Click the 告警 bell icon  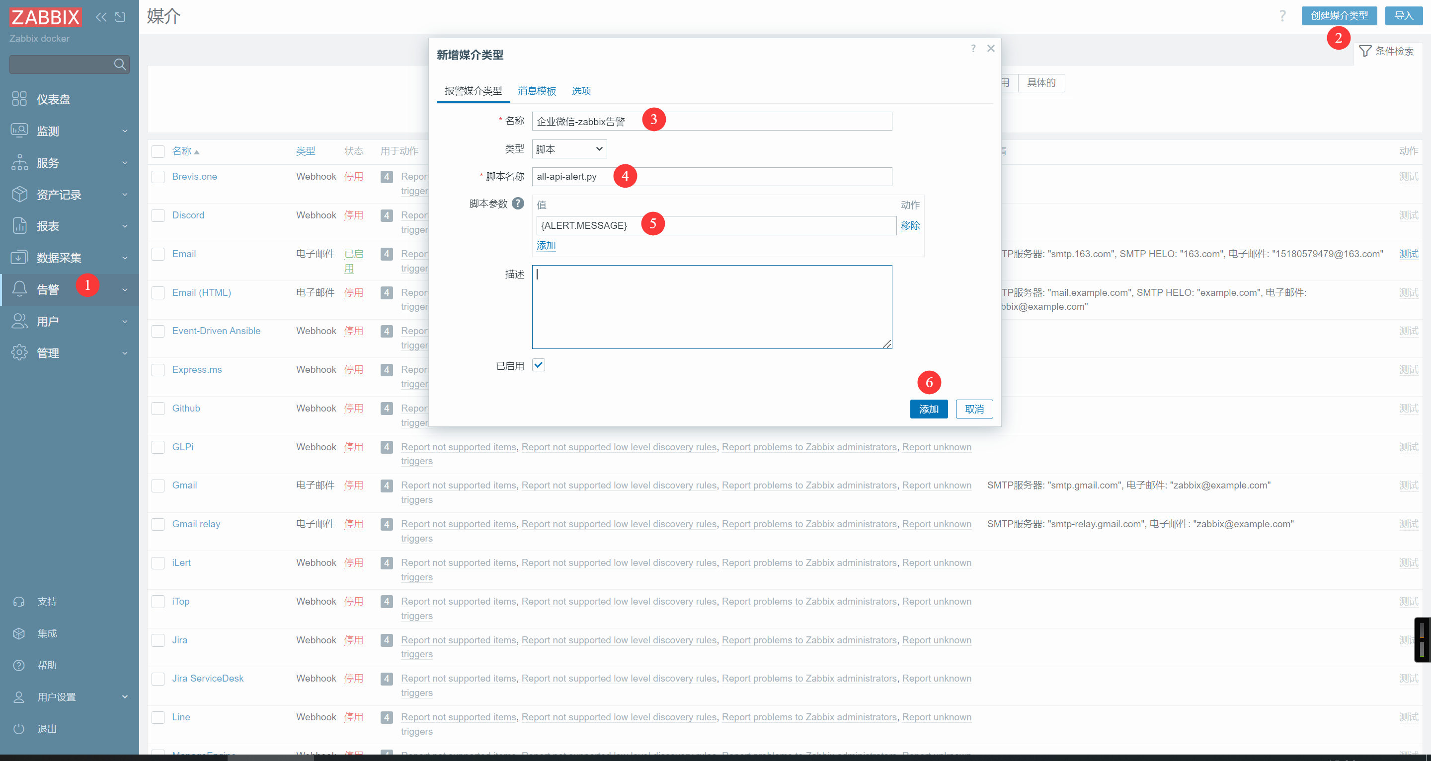19,289
